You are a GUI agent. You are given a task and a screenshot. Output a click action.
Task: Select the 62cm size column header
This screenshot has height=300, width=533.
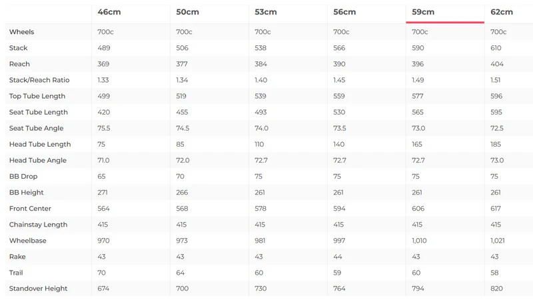[502, 12]
